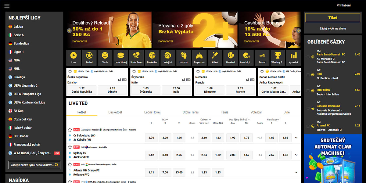Click the yellow Tiket button

(x=333, y=18)
